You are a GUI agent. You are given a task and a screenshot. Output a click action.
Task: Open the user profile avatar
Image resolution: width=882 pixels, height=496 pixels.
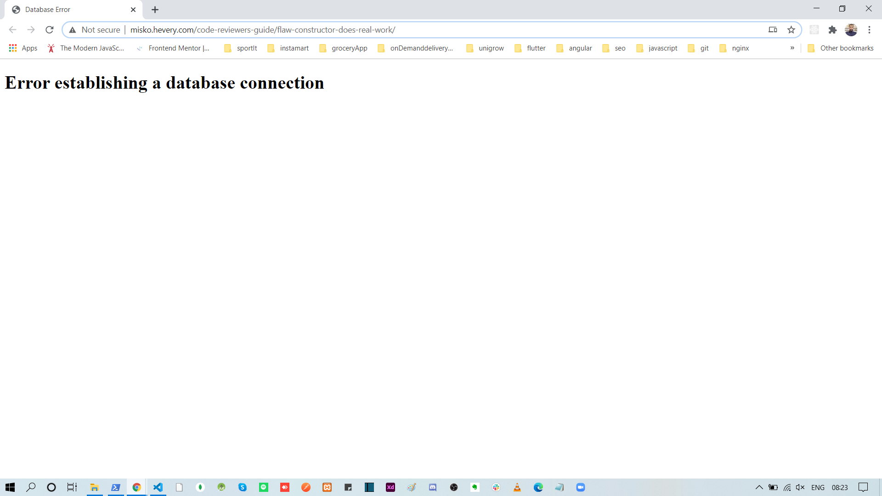click(851, 30)
